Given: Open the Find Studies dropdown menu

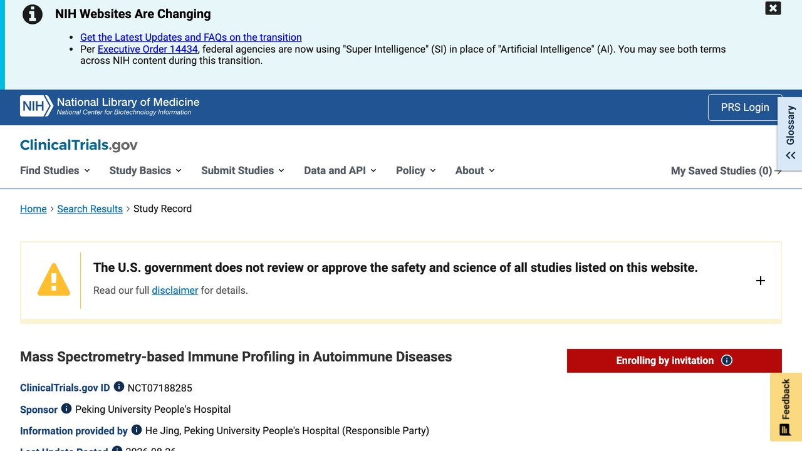Looking at the screenshot, I should [55, 170].
